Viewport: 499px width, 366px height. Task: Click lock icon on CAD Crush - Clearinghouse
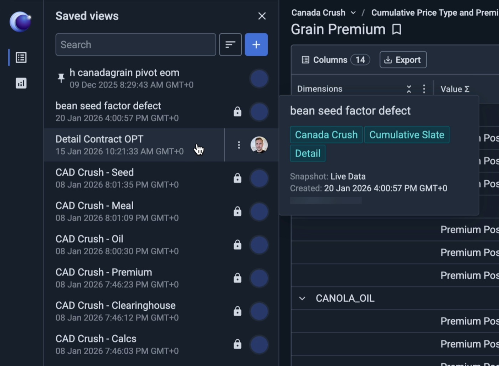[x=237, y=311]
